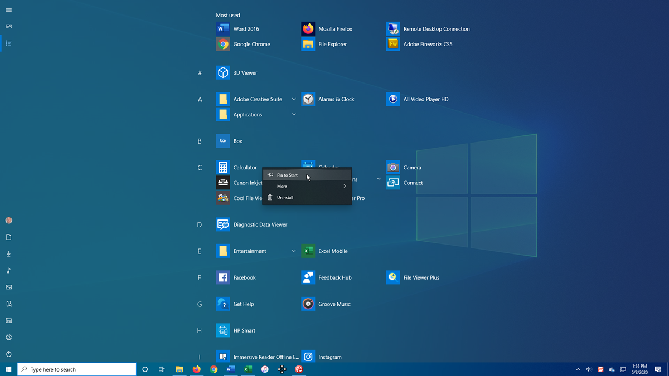Open Pictures folder from Start sidebar
The height and width of the screenshot is (376, 669).
coord(8,287)
